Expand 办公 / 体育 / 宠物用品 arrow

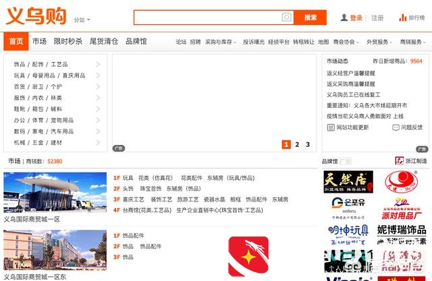pyautogui.click(x=98, y=120)
